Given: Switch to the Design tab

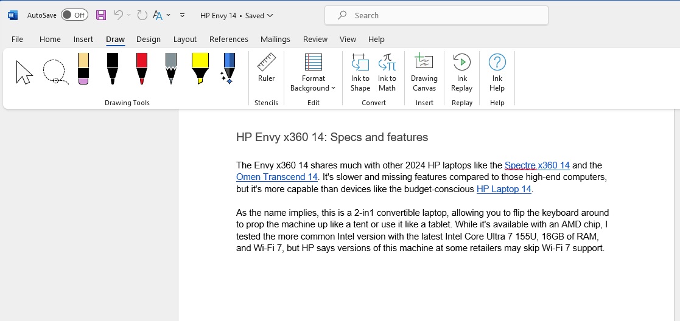Looking at the screenshot, I should point(149,39).
